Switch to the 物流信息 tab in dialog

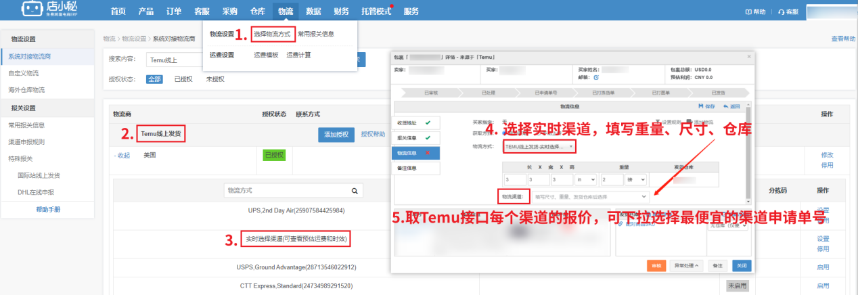coord(415,153)
